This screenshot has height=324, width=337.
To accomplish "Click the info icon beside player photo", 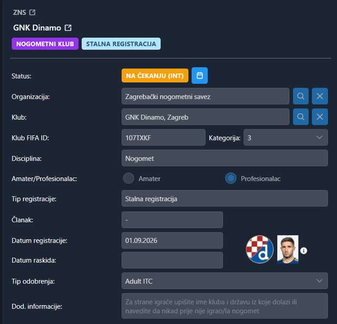I will (x=303, y=250).
